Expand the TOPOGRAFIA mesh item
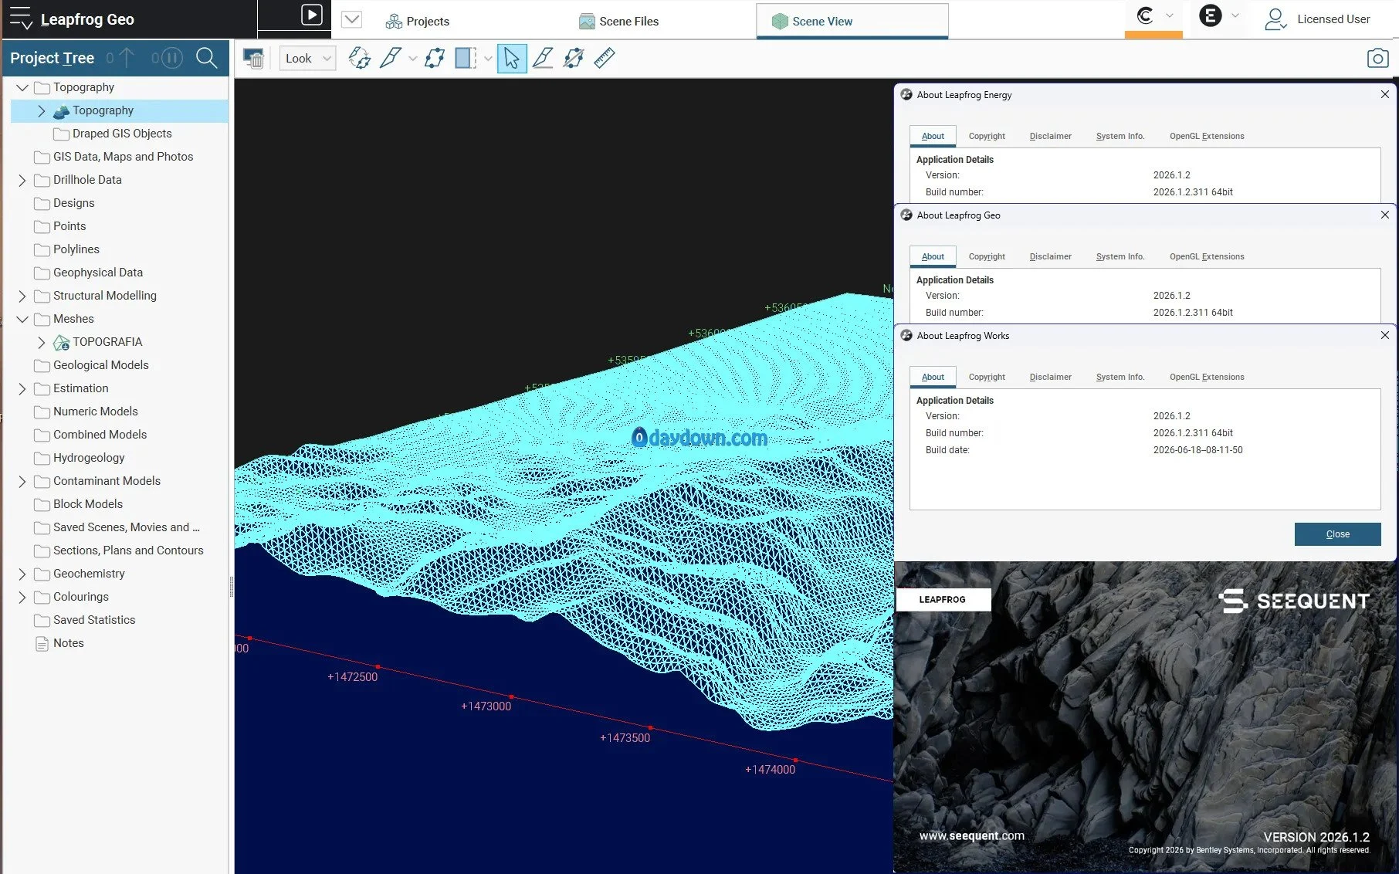Screen dimensions: 1399x874 pyautogui.click(x=42, y=342)
